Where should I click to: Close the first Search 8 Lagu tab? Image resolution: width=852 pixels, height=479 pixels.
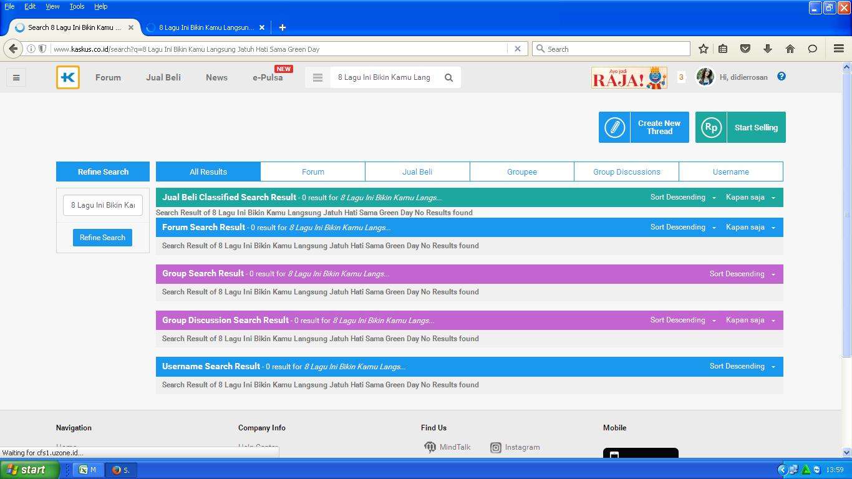coord(131,27)
